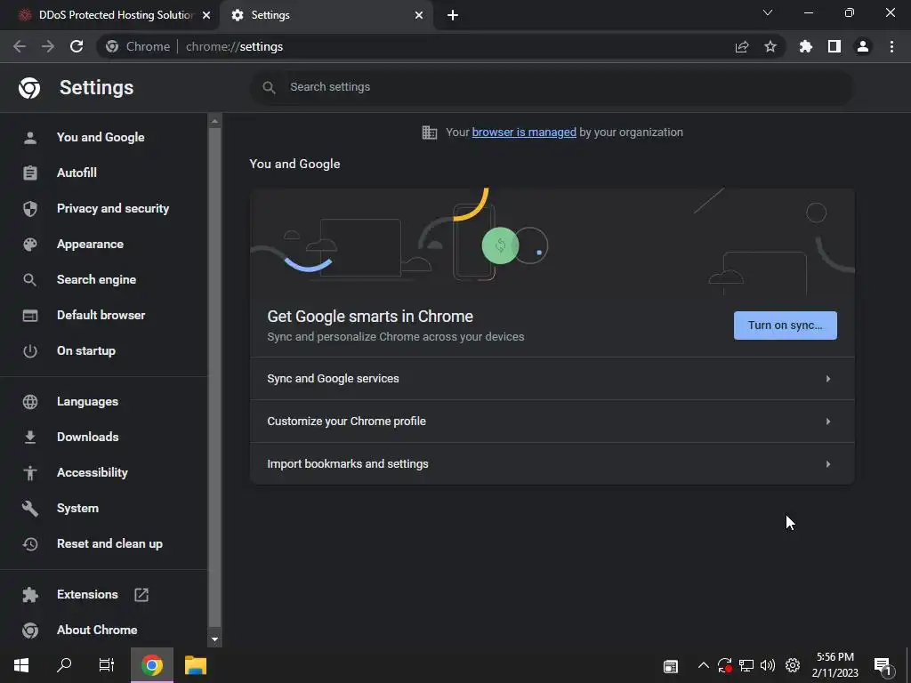
Task: Open Windows taskbar search
Action: pos(64,665)
